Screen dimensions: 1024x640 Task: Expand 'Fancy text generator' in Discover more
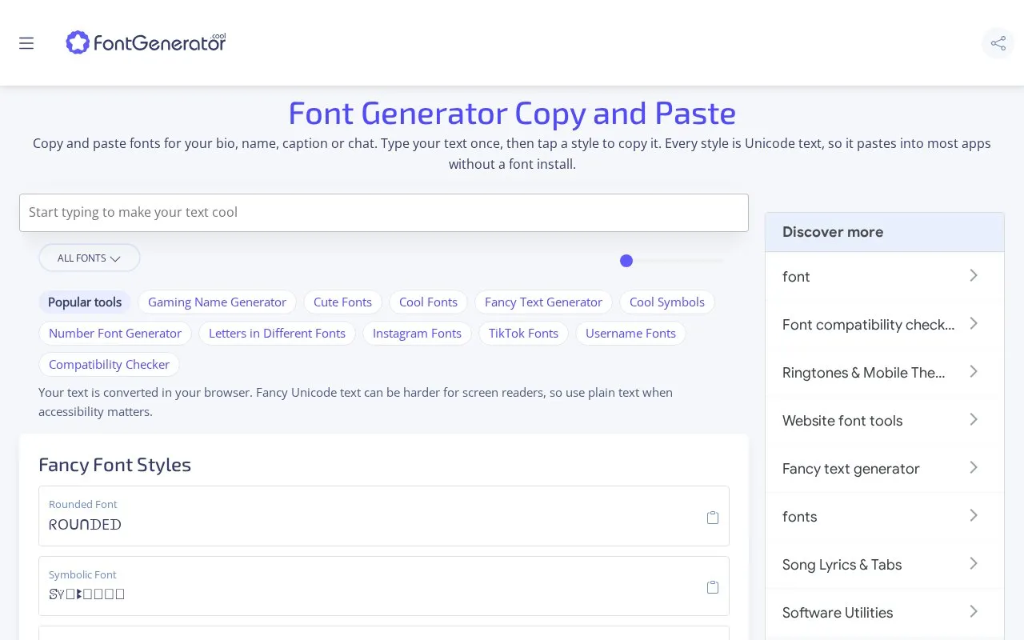pos(884,468)
